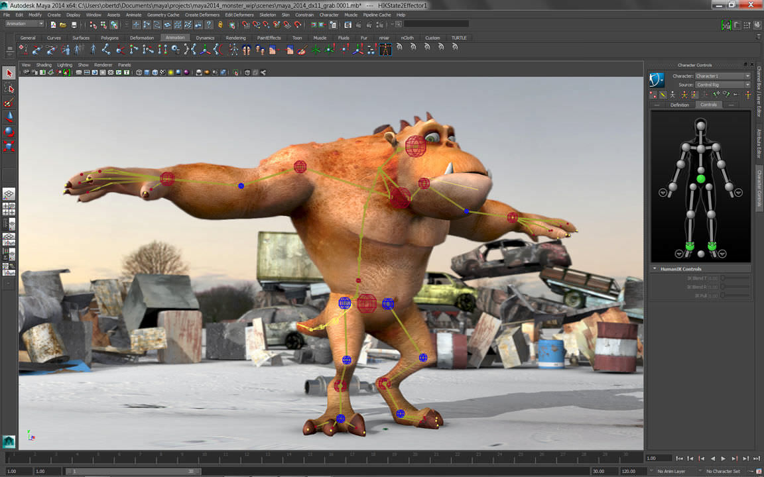Image resolution: width=764 pixels, height=477 pixels.
Task: Enable the key translation pin icon
Action: pyautogui.click(x=718, y=95)
